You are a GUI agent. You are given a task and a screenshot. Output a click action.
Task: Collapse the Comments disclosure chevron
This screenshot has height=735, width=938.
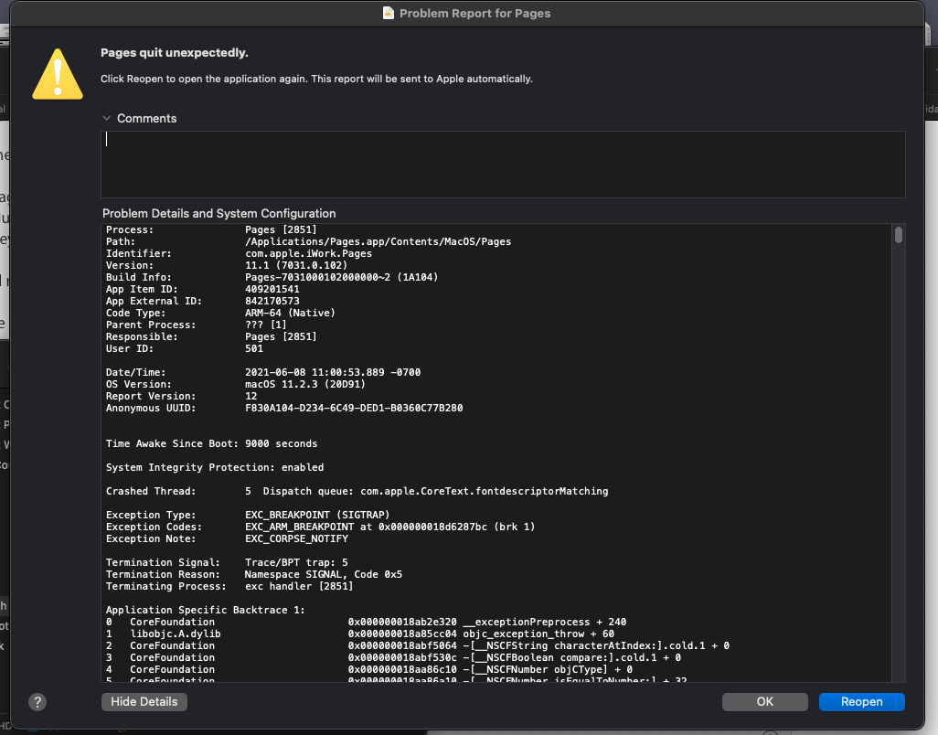coord(107,118)
